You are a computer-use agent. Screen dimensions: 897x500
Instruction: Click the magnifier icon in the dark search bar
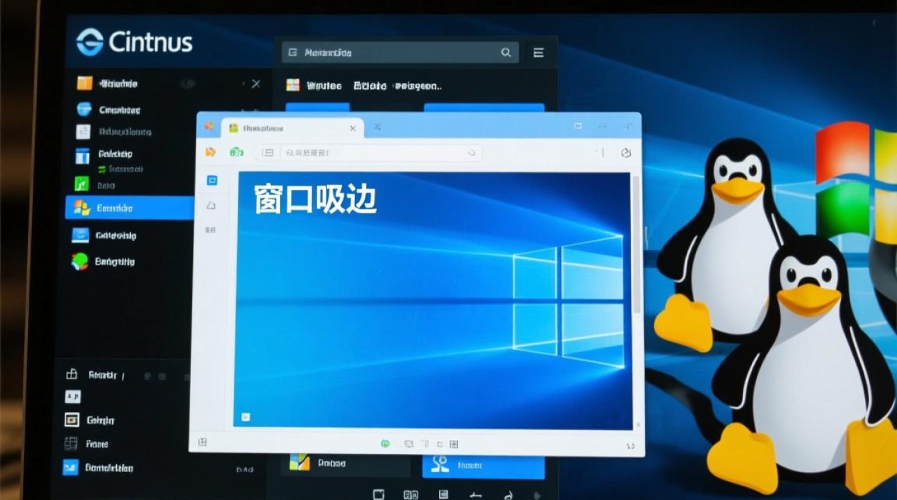(506, 53)
